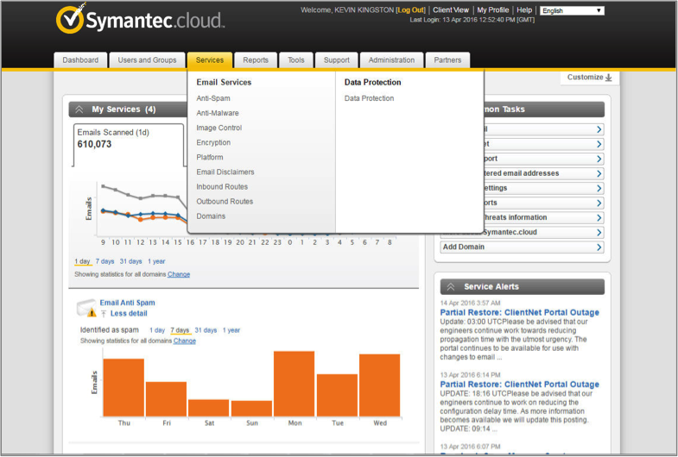
Task: Open Email Disclaimers menu item
Action: click(x=225, y=172)
